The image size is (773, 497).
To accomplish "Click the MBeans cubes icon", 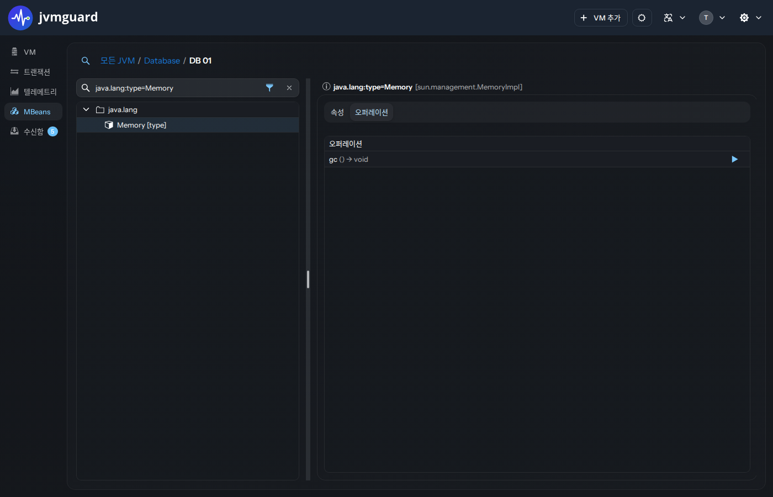I will 14,112.
